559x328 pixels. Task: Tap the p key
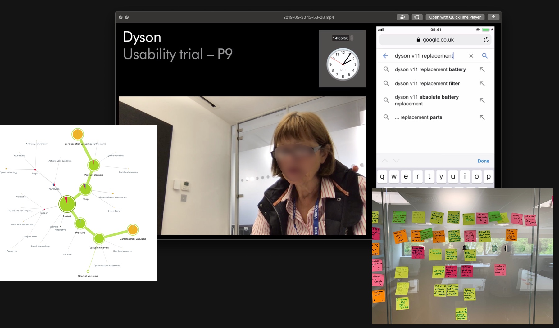click(x=489, y=177)
